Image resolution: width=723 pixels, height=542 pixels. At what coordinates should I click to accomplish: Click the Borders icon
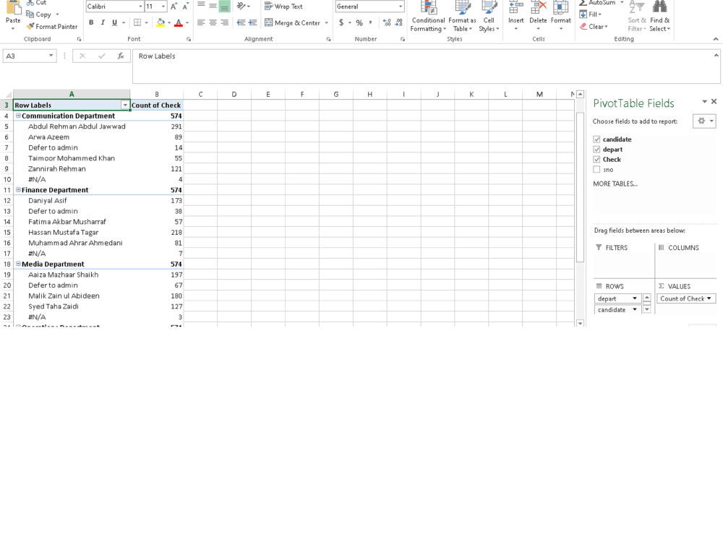point(137,22)
